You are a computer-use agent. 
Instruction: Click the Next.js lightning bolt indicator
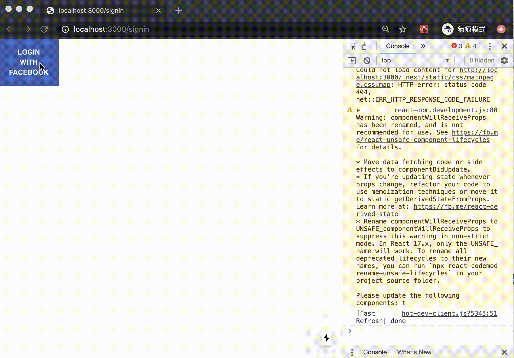[x=326, y=338]
